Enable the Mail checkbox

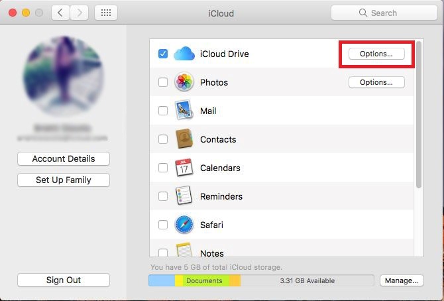point(163,111)
